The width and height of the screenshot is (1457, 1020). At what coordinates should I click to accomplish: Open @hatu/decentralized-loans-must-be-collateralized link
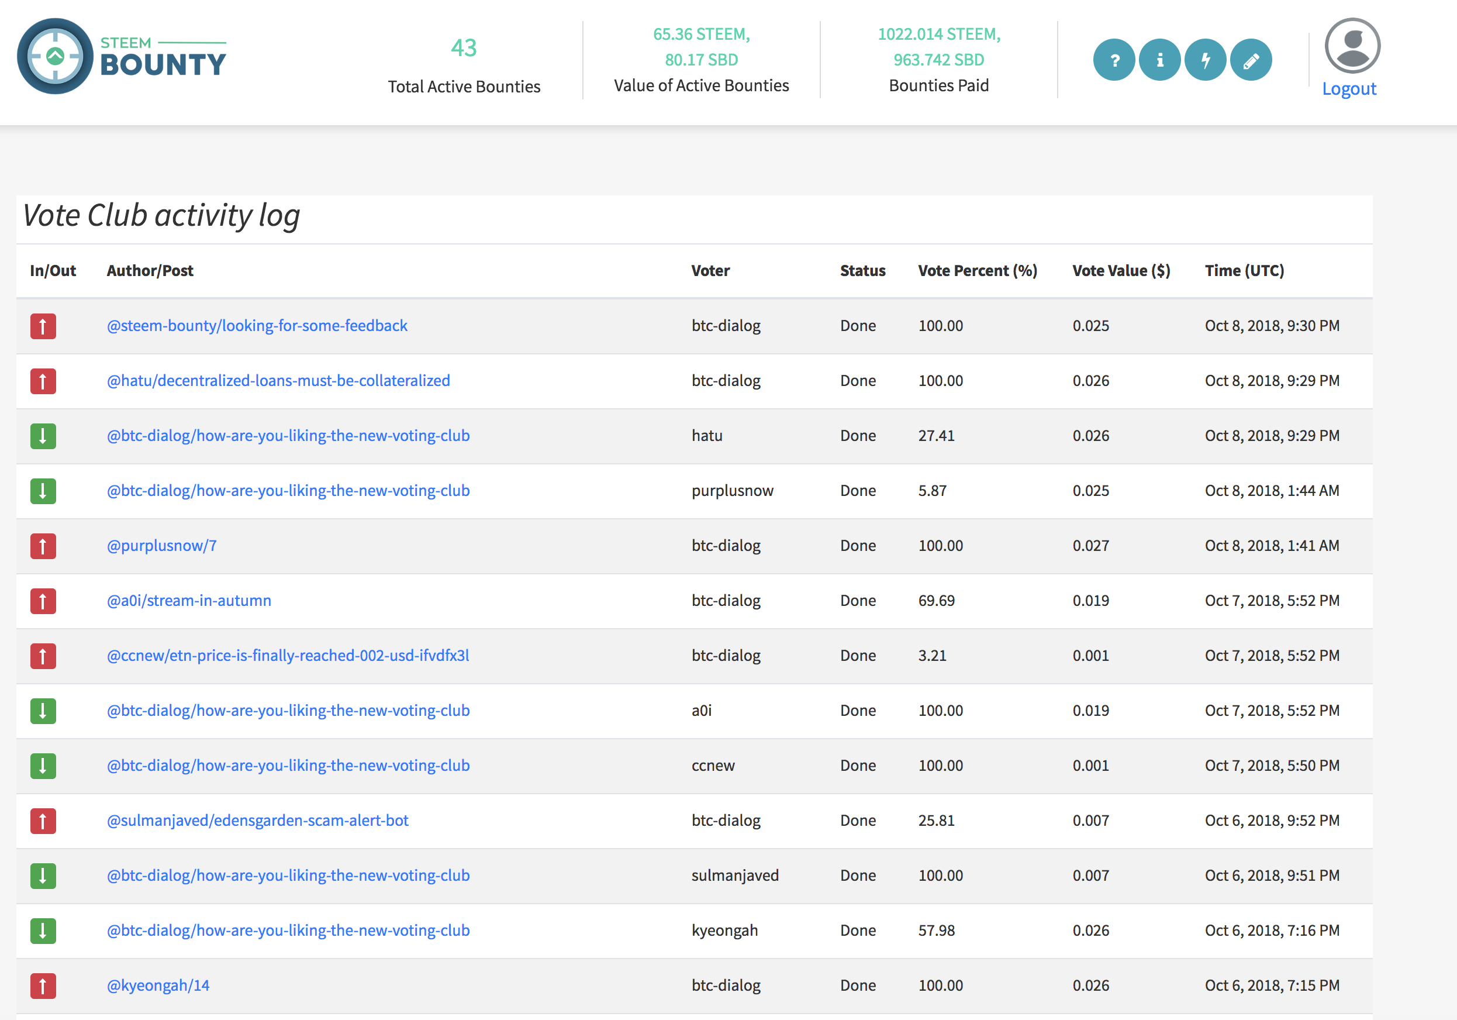278,381
